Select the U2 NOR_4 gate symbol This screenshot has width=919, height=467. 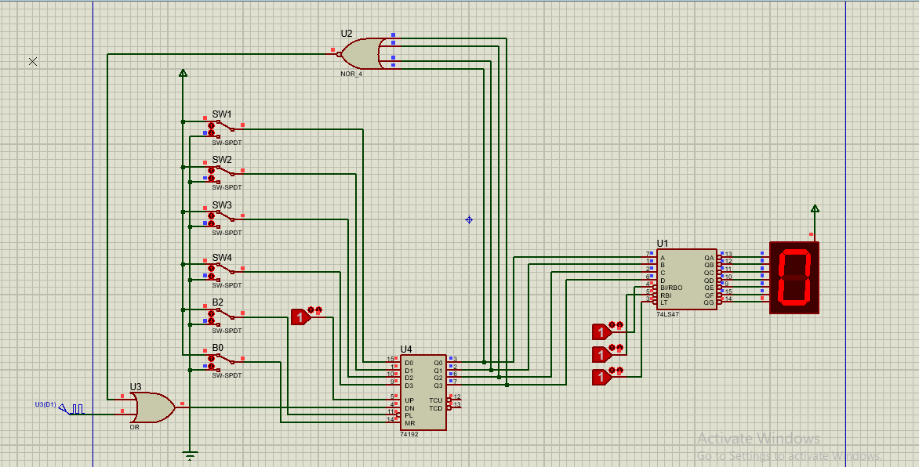pyautogui.click(x=362, y=55)
